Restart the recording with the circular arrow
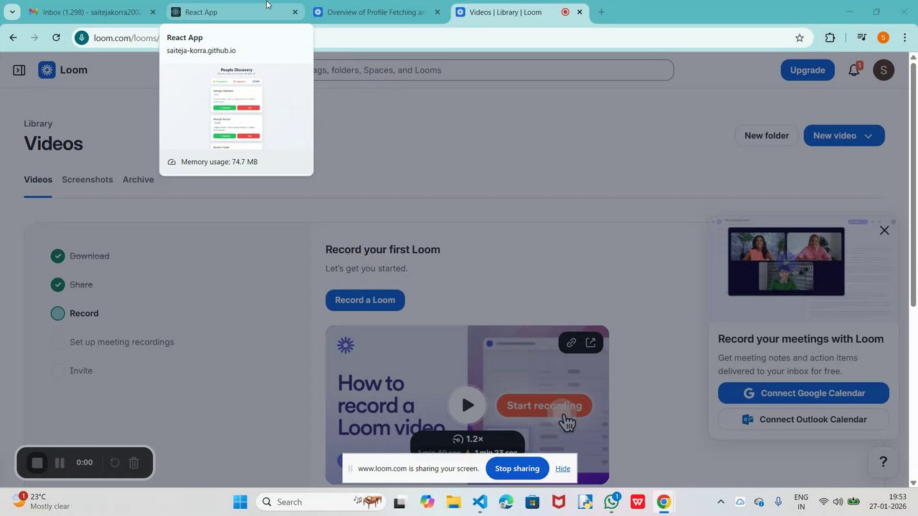 click(114, 463)
